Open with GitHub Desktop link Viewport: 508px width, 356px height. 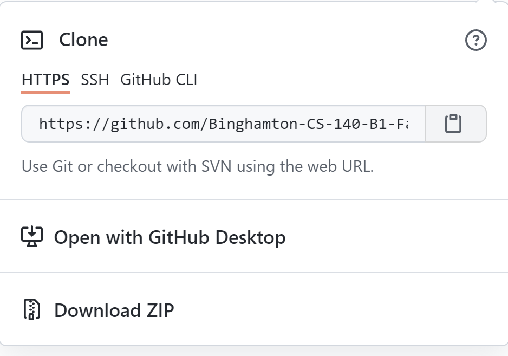tap(169, 237)
